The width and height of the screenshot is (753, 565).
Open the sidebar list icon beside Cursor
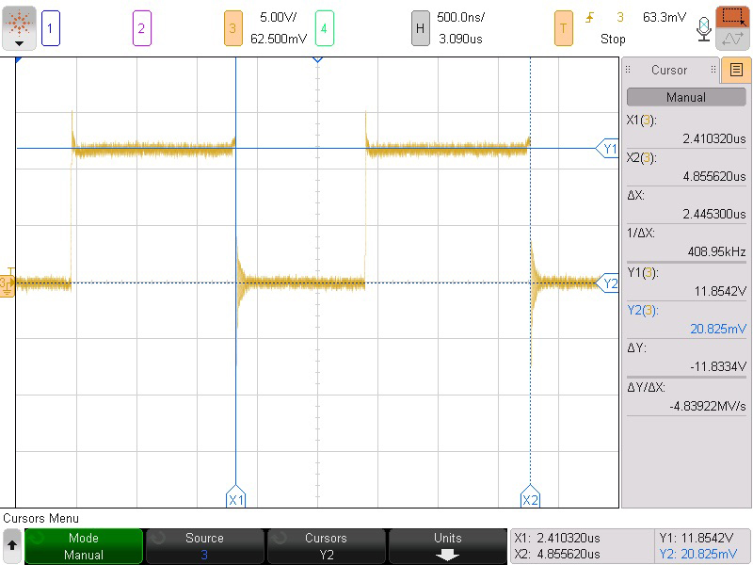[736, 70]
